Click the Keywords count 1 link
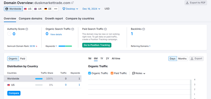The height and width of the screenshot is (99, 211). tap(56, 46)
